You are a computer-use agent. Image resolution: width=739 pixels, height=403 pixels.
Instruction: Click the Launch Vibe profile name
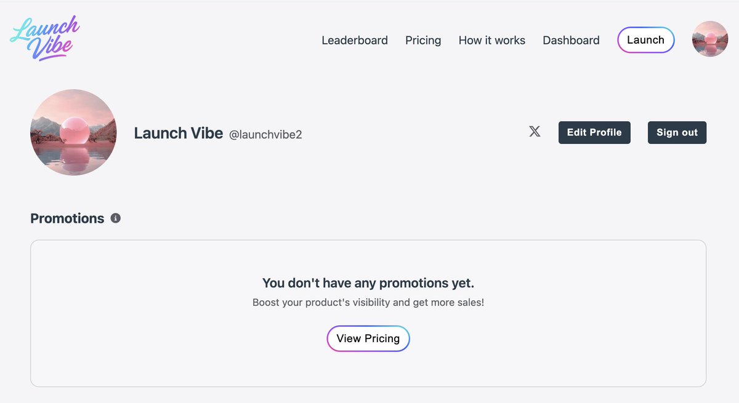[179, 133]
